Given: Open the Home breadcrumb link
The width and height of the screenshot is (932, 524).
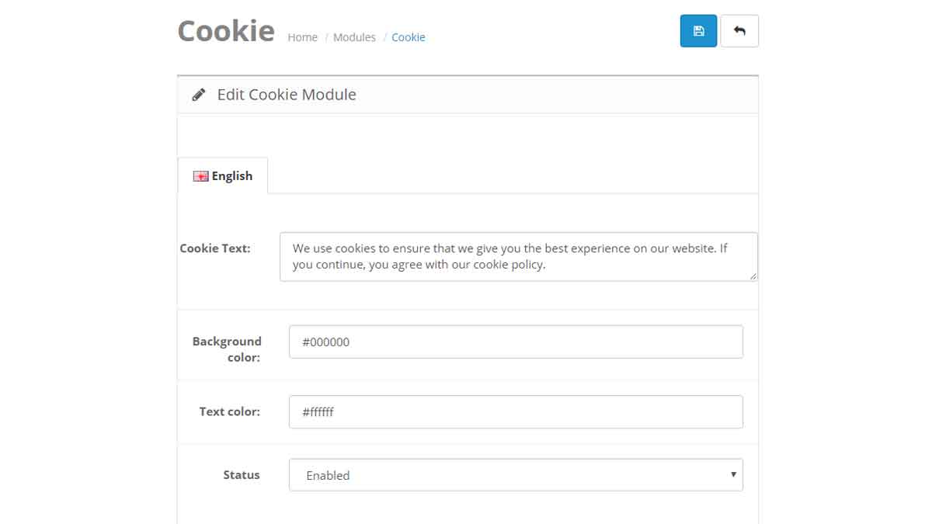Looking at the screenshot, I should pyautogui.click(x=302, y=37).
